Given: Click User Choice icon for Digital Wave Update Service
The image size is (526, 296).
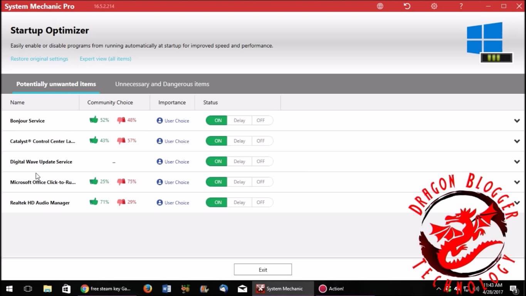Looking at the screenshot, I should coord(160,161).
